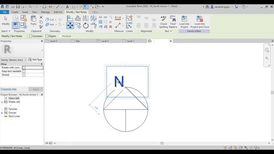Switch to the Insert ribbon tab

click(25, 12)
